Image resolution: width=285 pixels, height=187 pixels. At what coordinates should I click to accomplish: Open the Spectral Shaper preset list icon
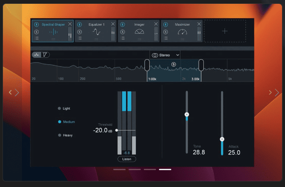(x=36, y=38)
